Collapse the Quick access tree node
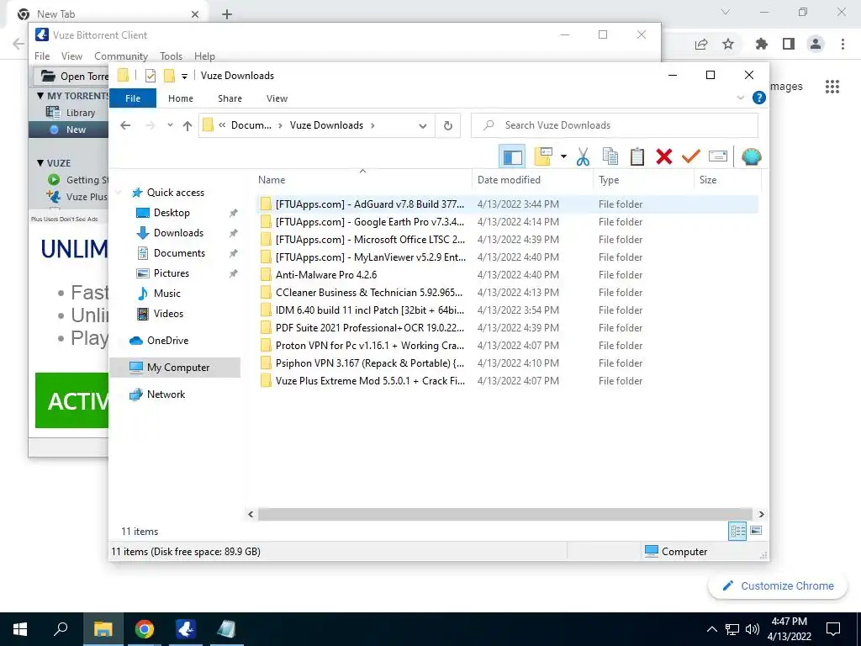The width and height of the screenshot is (861, 646). click(x=119, y=193)
